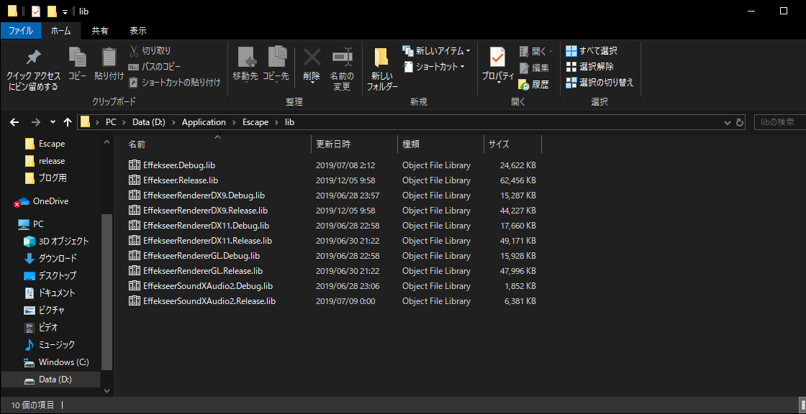Select all items (すべて選択)

pyautogui.click(x=592, y=50)
